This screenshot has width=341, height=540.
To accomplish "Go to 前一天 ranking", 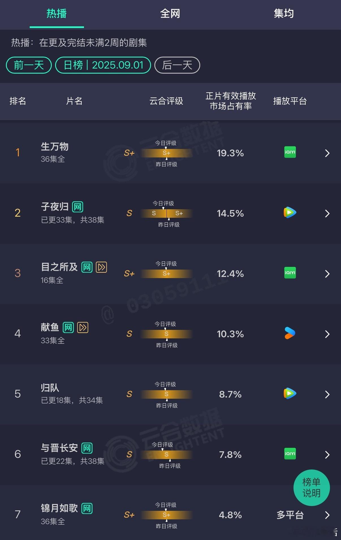I will [29, 65].
